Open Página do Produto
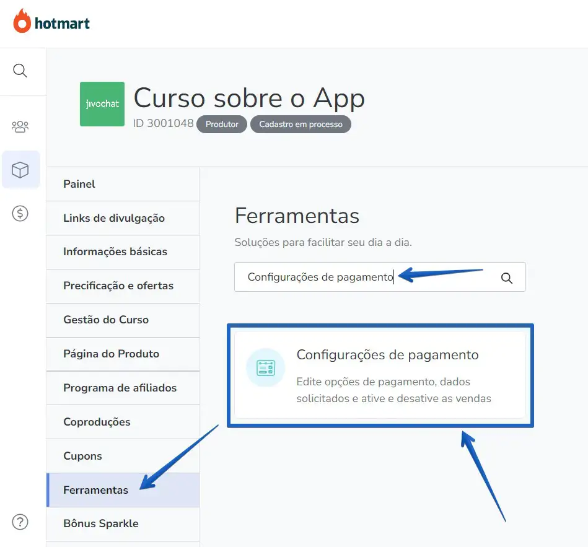Image resolution: width=588 pixels, height=547 pixels. (123, 354)
